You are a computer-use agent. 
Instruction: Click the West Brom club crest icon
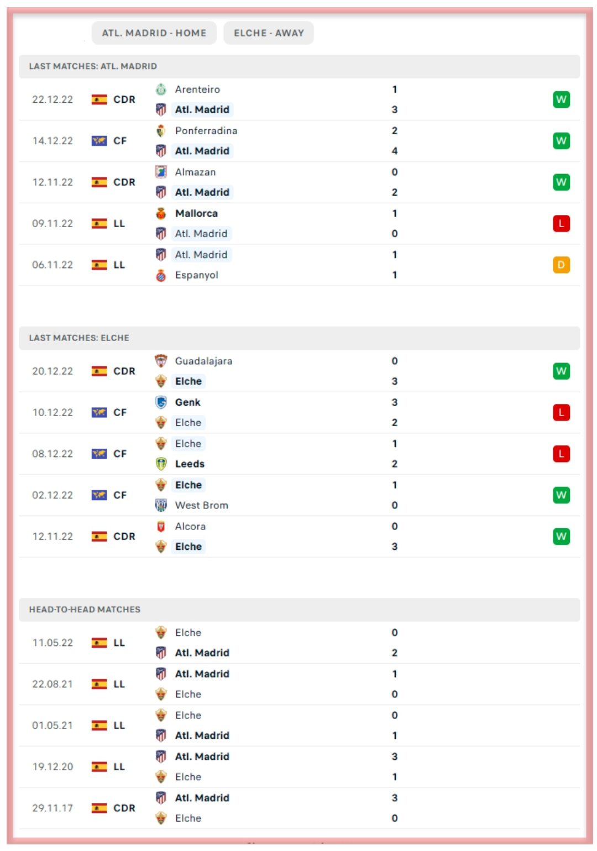click(x=161, y=505)
